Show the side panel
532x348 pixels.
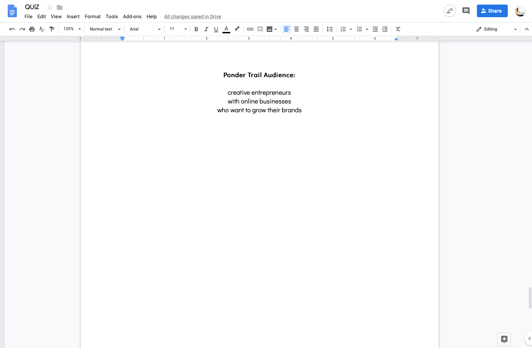(528, 339)
